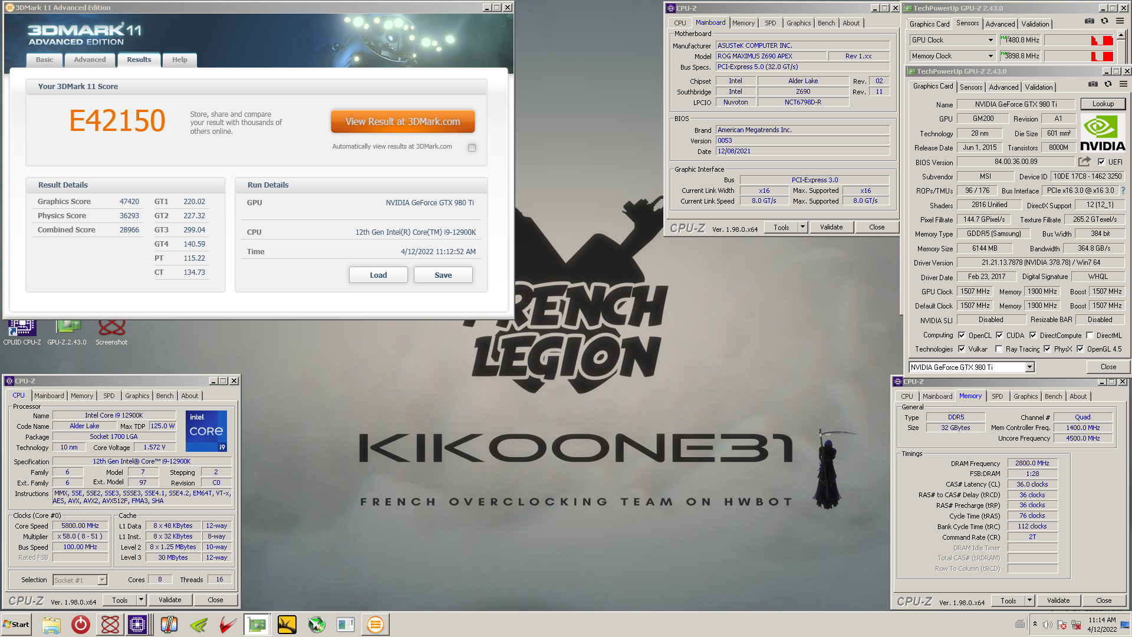Open the hamburger menu in GPU-Z Sensors window
Screen dimensions: 1132x637
1120,21
